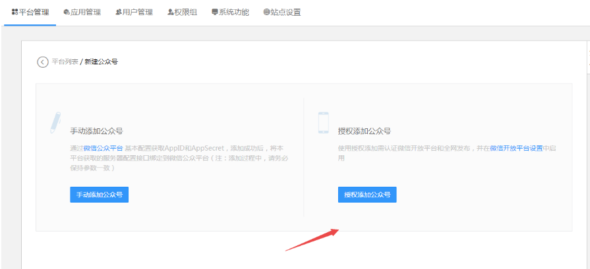Screen dimensions: 590x269
Task: Switch to the 应用管理 tab
Action: (x=82, y=12)
